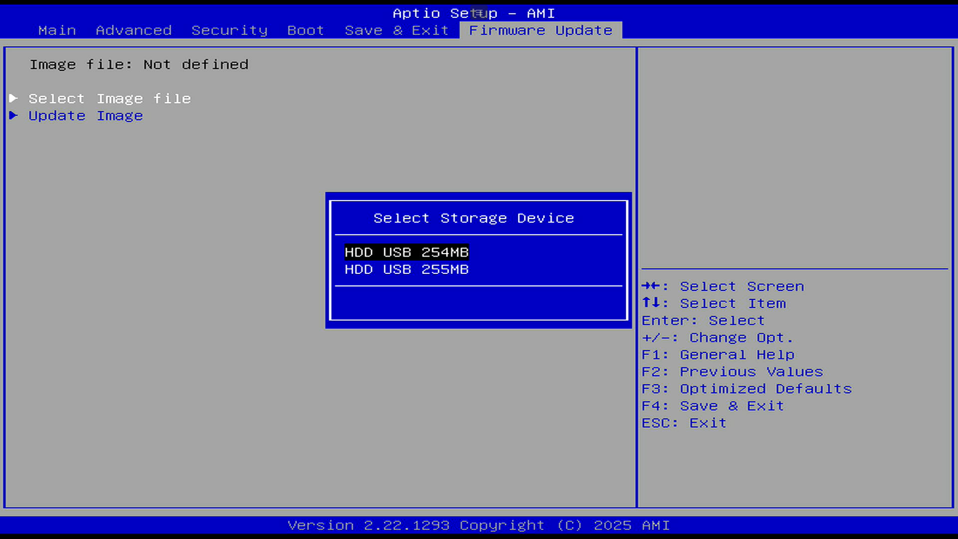958x539 pixels.
Task: Click Select Storage Device dialog title
Action: click(x=473, y=218)
